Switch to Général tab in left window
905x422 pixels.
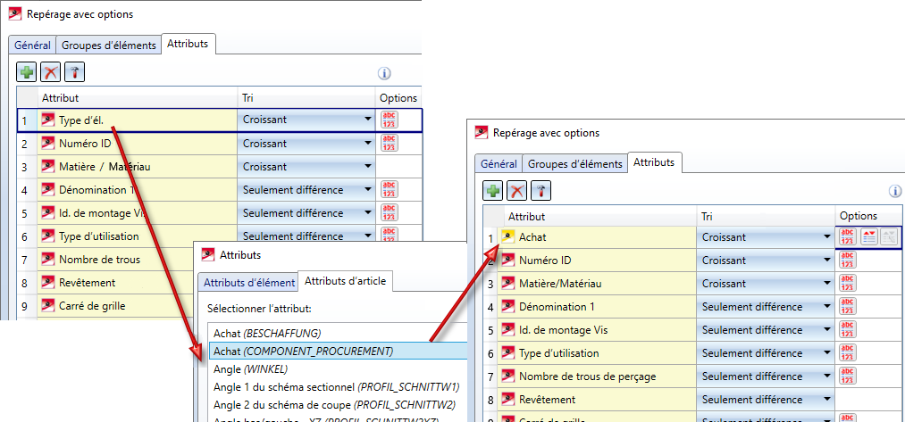coord(31,45)
